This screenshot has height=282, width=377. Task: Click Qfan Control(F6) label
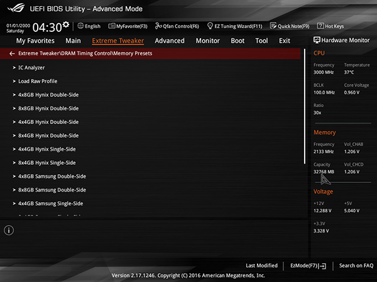[181, 26]
